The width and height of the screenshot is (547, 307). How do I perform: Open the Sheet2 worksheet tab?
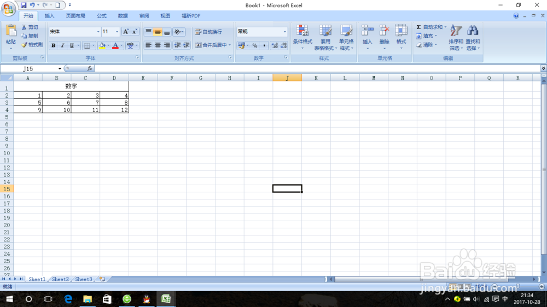60,279
